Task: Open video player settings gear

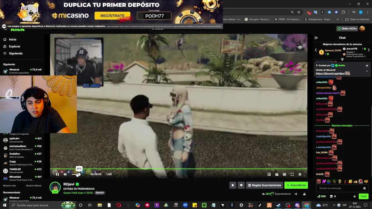Action: pyautogui.click(x=300, y=174)
